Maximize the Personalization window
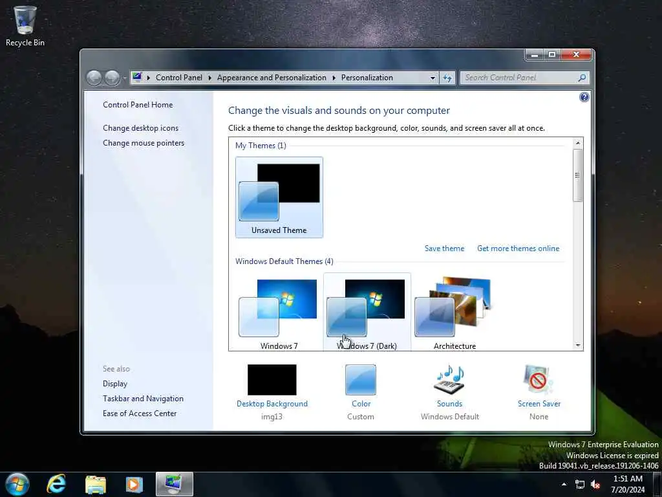 552,54
